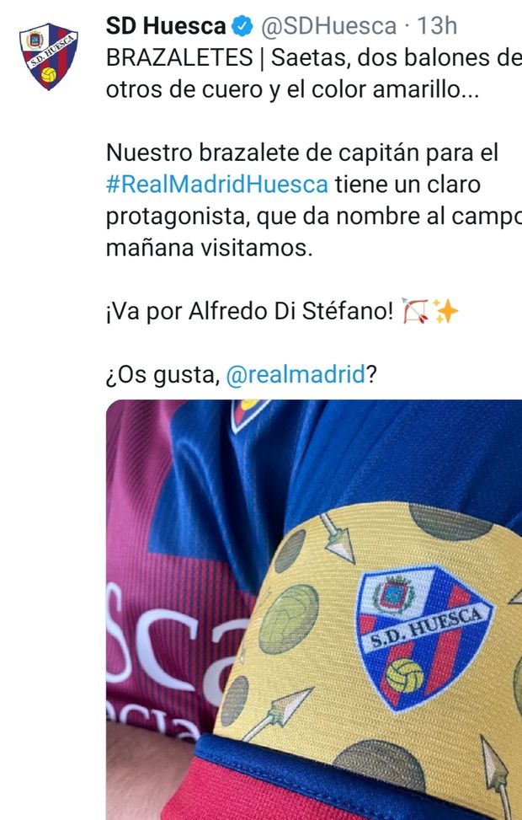Click the line "Nuestro brazalete de capitán para el"
This screenshot has height=820, width=522.
[x=302, y=153]
